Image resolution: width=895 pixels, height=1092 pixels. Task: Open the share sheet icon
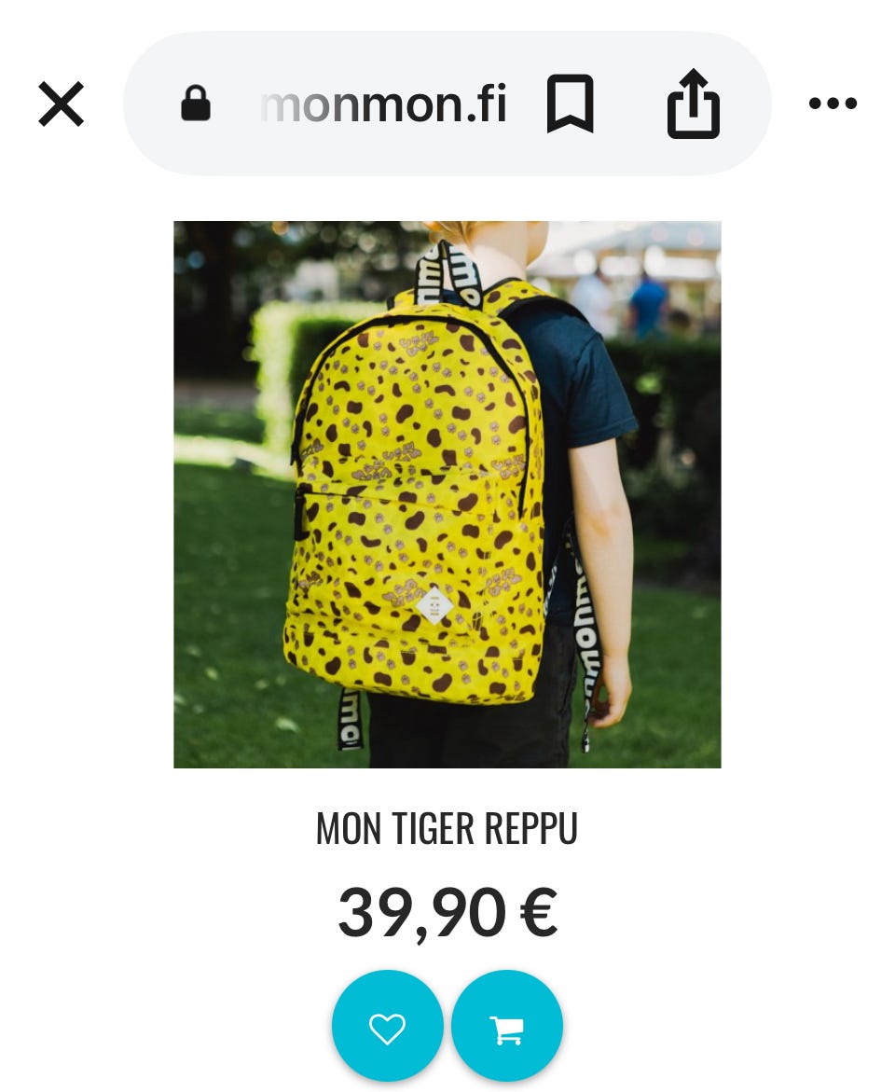(693, 104)
